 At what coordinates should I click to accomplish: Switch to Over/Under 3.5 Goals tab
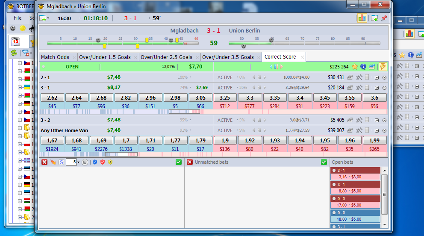228,57
